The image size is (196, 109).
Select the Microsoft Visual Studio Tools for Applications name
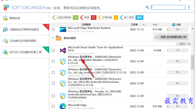tap(95, 49)
